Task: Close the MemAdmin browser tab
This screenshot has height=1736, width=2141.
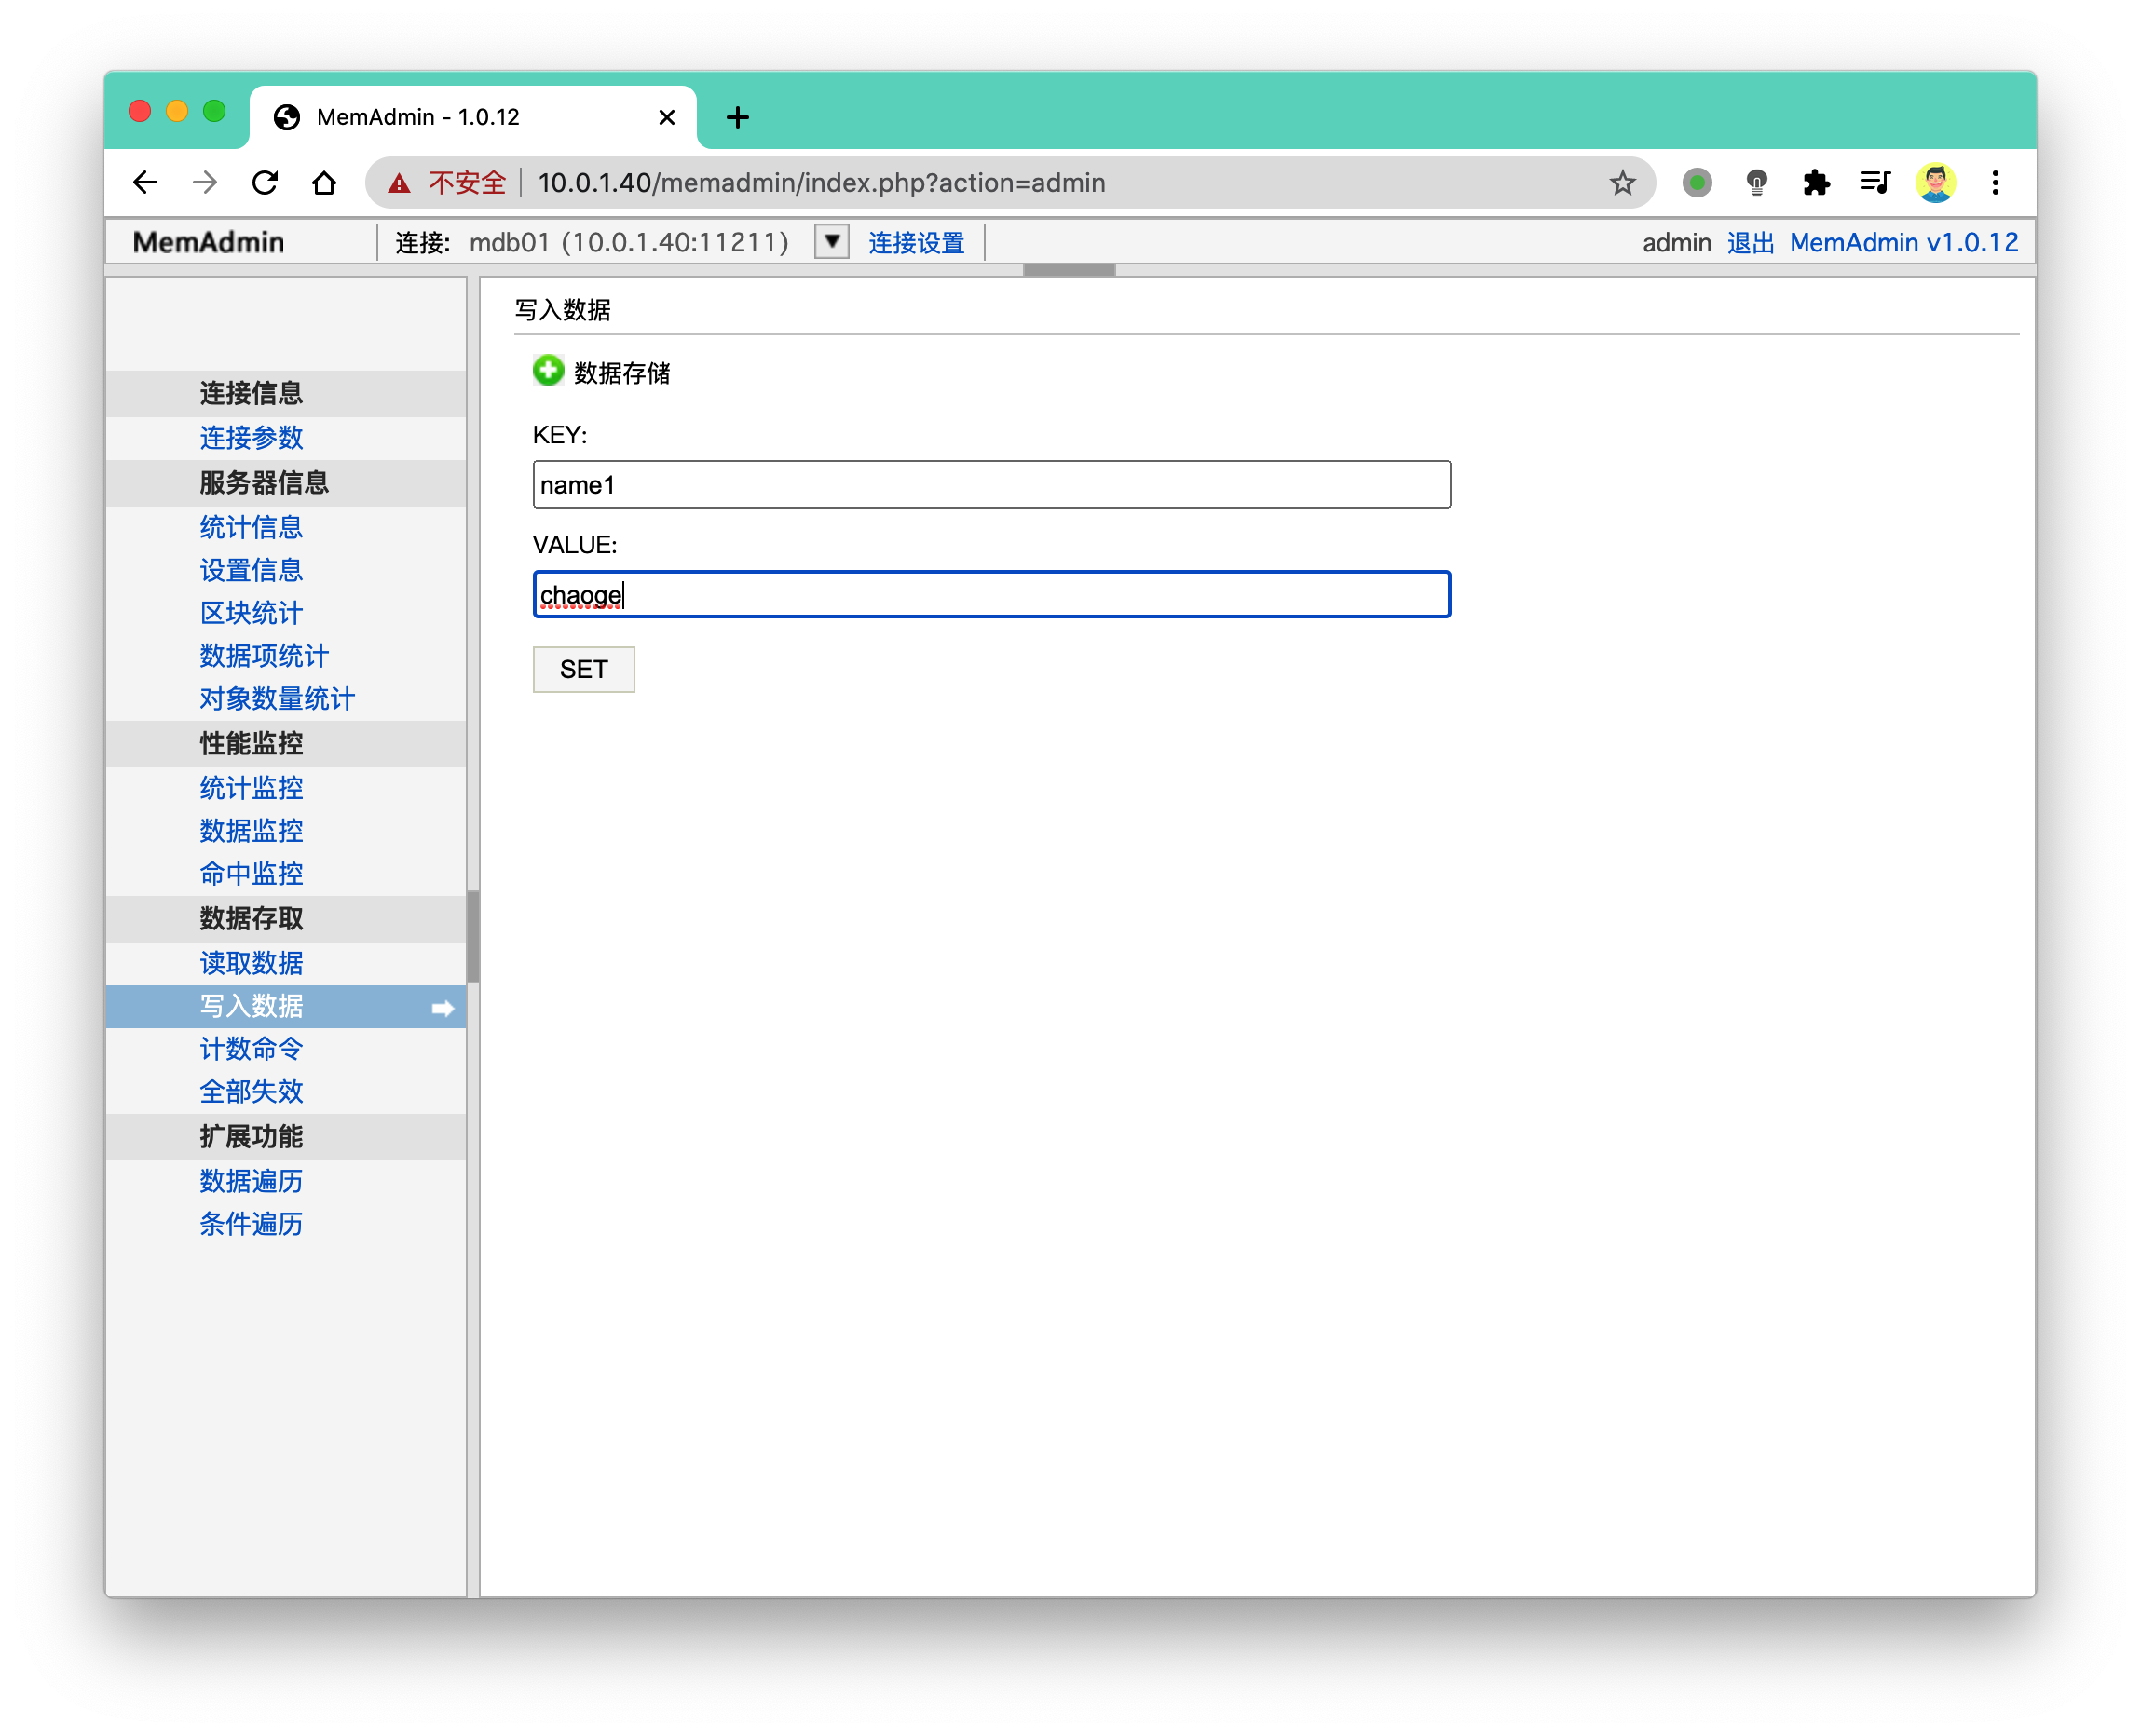Action: 666,117
